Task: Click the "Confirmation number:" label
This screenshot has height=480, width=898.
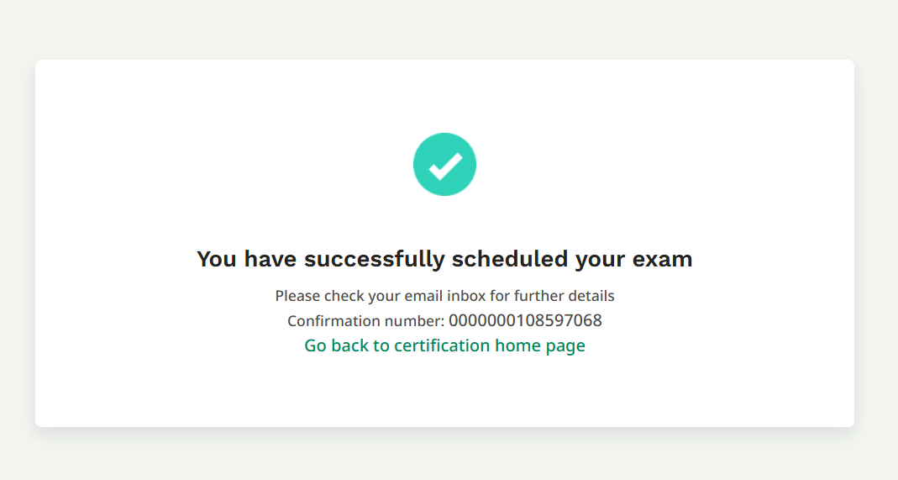Action: tap(365, 321)
